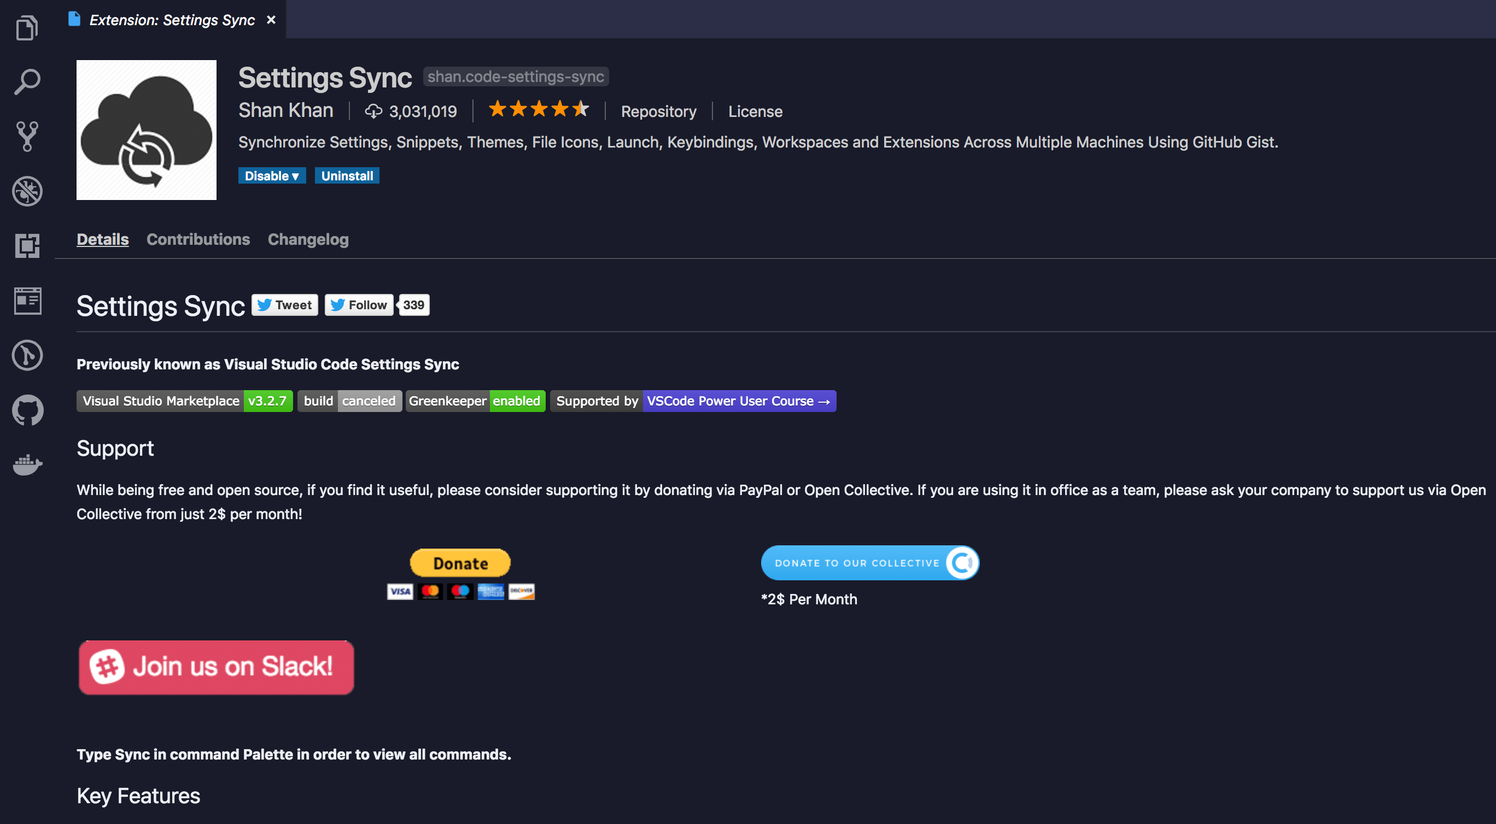Screen dimensions: 1496x824
Task: Click the Donate via PayPal button
Action: (x=460, y=563)
